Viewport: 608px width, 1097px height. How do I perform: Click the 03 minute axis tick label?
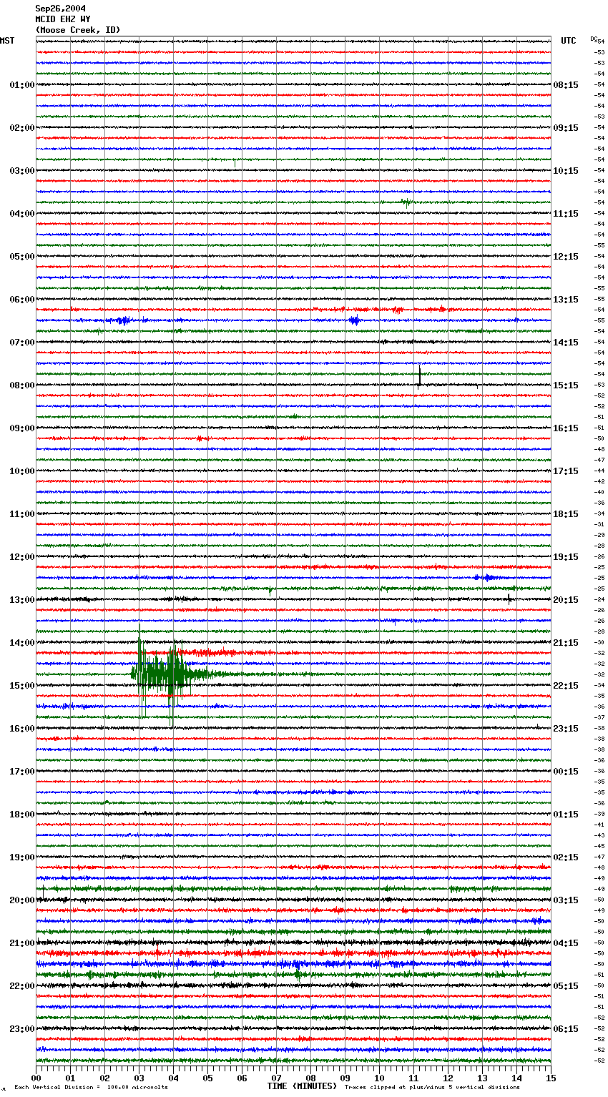click(x=139, y=1078)
